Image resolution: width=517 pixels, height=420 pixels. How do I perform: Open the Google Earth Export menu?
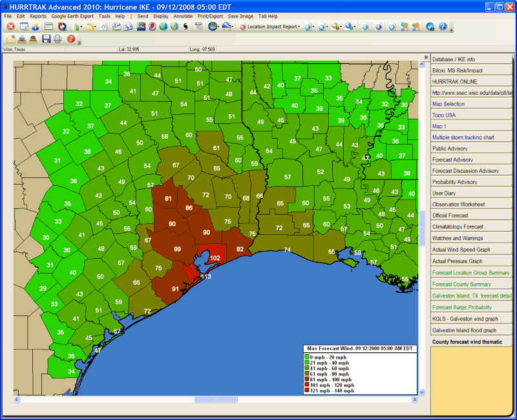tap(72, 15)
